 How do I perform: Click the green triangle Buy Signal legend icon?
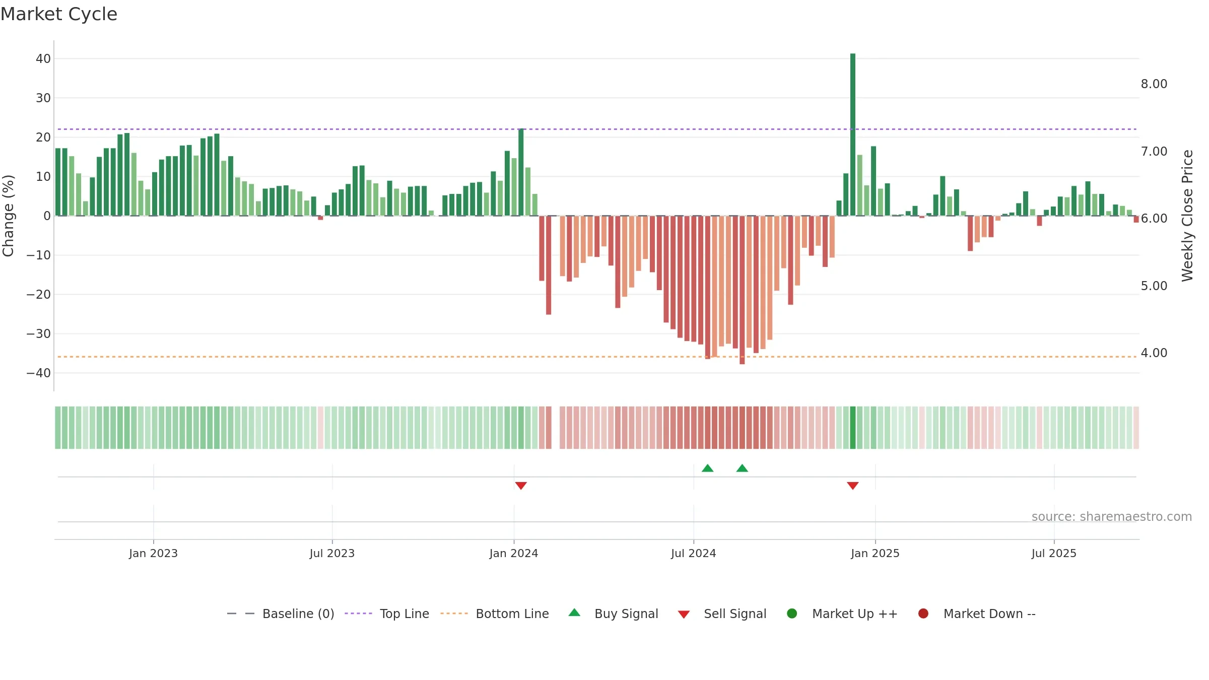[x=574, y=613]
